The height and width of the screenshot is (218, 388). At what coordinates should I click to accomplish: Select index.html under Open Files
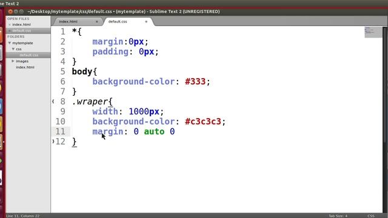[x=22, y=25]
